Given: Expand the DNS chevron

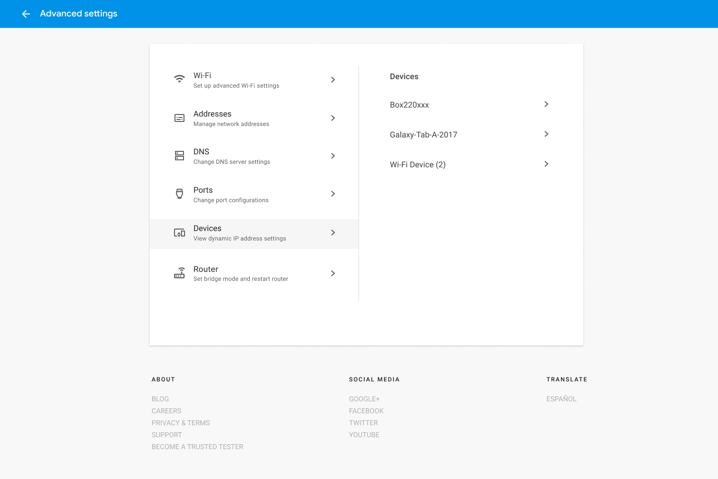Looking at the screenshot, I should point(333,156).
